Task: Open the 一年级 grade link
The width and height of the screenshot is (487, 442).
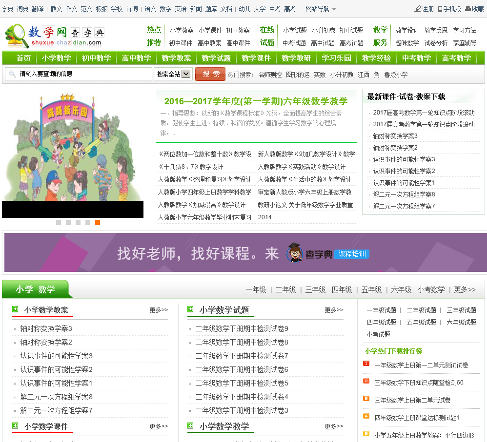Action: pos(256,289)
